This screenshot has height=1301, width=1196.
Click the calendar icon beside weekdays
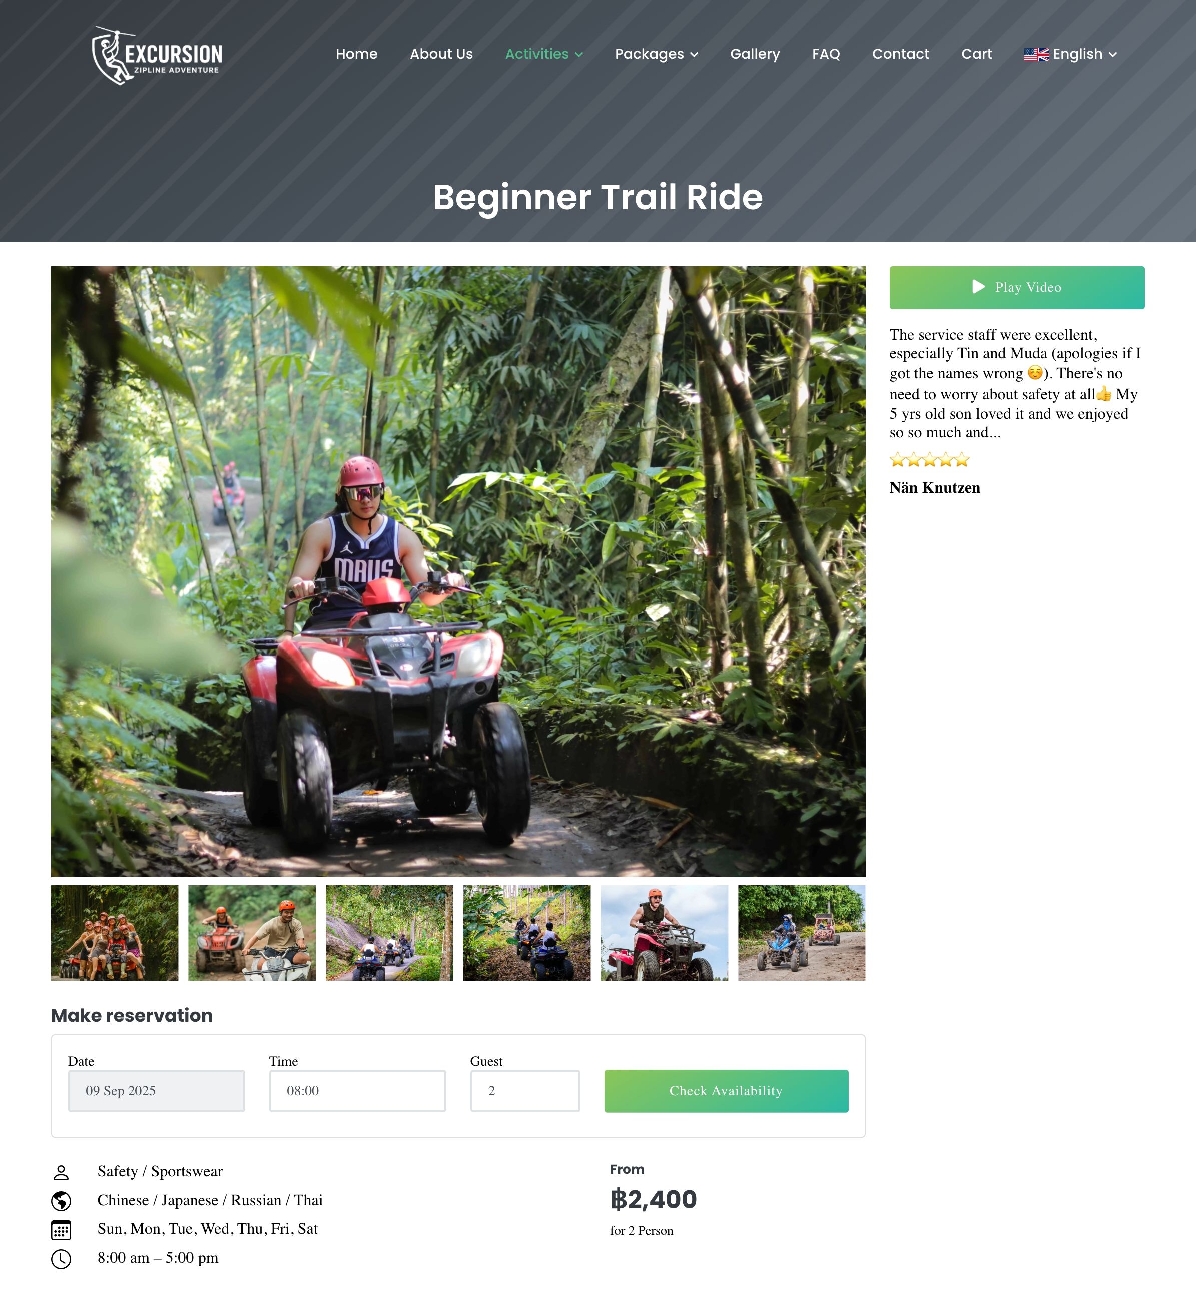[x=61, y=1230]
